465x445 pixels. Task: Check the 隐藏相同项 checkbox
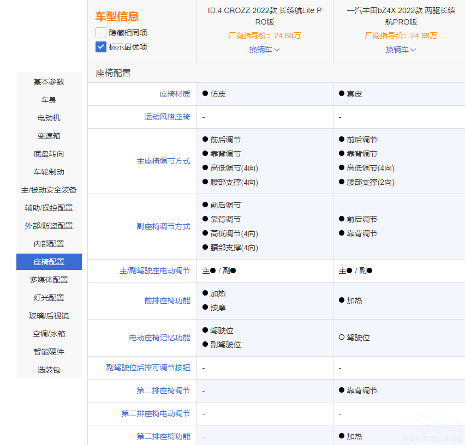101,33
